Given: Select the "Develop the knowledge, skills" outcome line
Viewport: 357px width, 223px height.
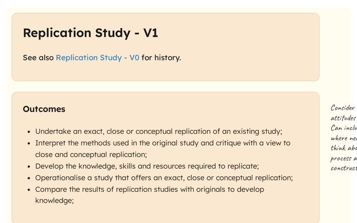Looking at the screenshot, I should pyautogui.click(x=147, y=166).
